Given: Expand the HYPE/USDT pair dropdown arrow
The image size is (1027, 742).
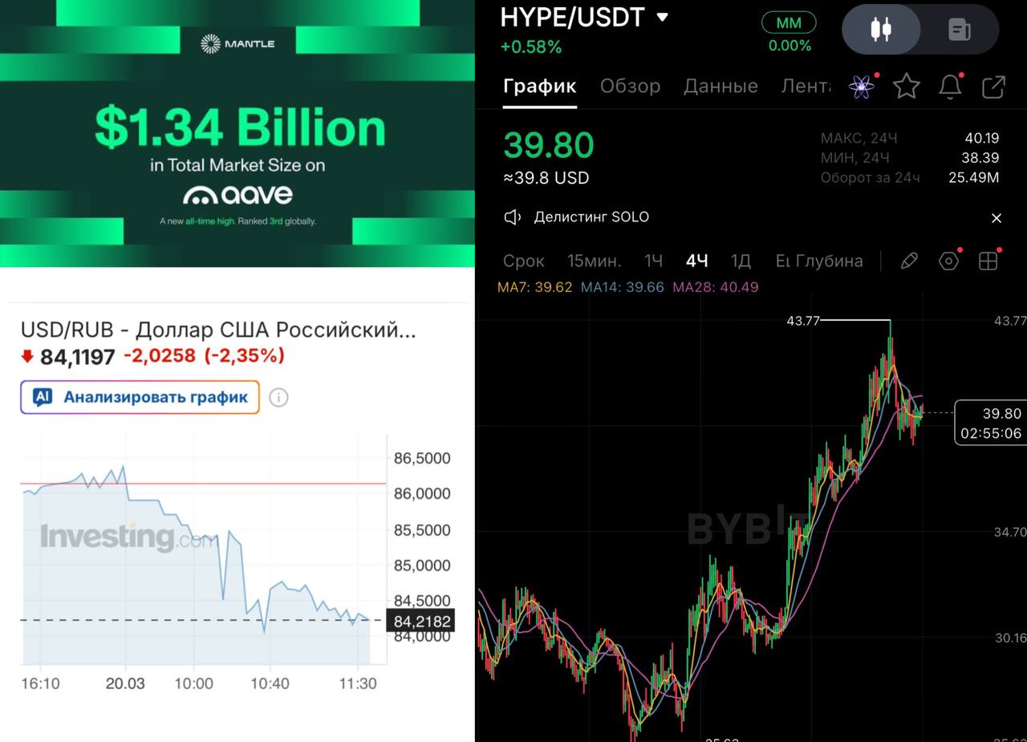Looking at the screenshot, I should 662,17.
